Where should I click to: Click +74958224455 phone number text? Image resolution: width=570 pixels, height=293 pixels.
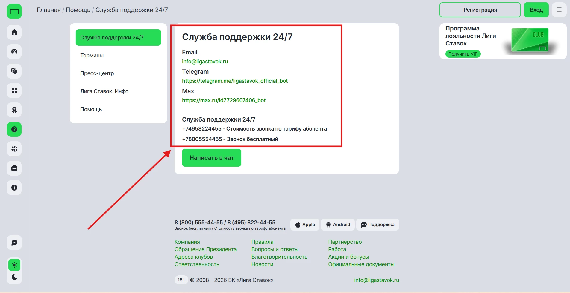point(202,129)
